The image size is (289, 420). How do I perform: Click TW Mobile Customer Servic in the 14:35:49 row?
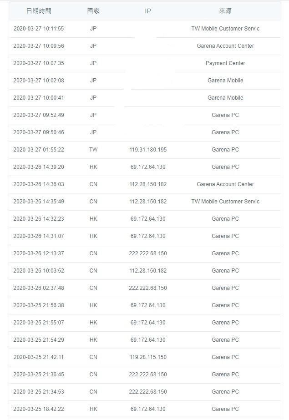225,202
